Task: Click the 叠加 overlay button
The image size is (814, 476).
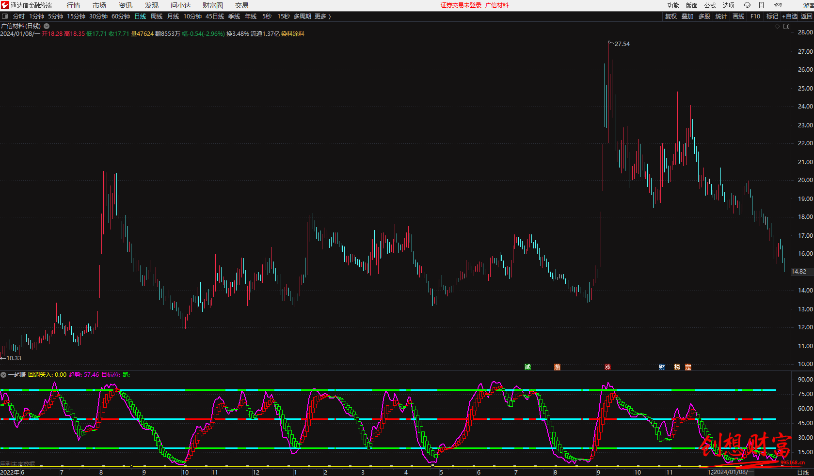Action: pos(687,16)
